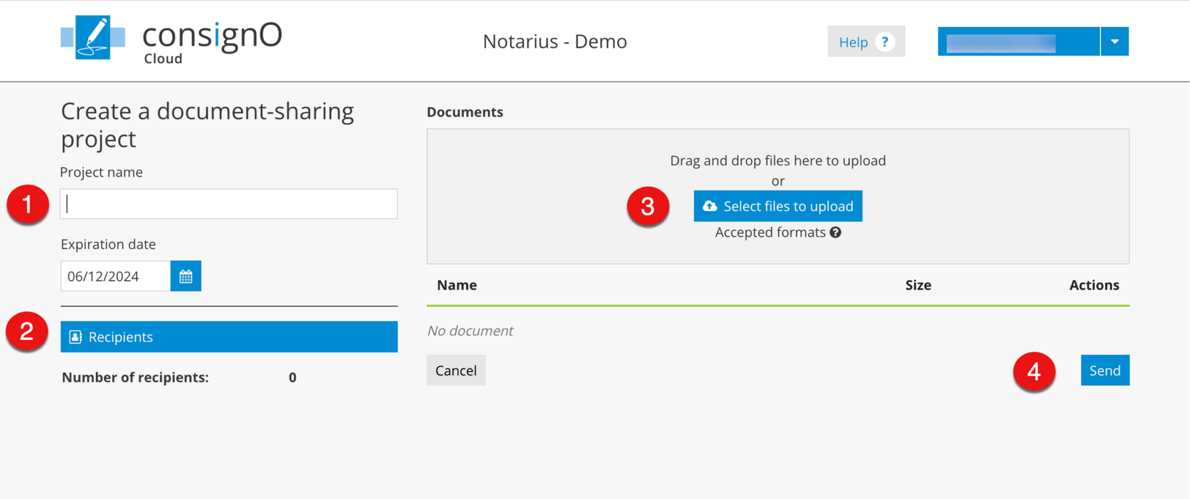Click the consignO Cloud logo

tap(171, 39)
